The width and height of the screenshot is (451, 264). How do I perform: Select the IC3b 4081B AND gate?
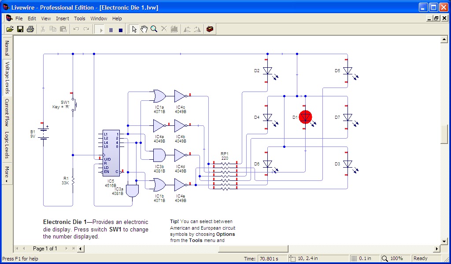[x=159, y=155]
